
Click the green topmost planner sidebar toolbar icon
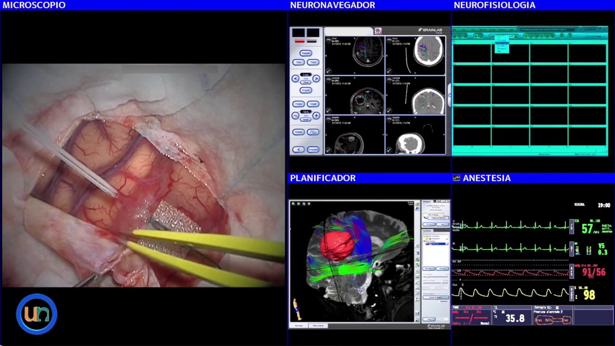[417, 204]
